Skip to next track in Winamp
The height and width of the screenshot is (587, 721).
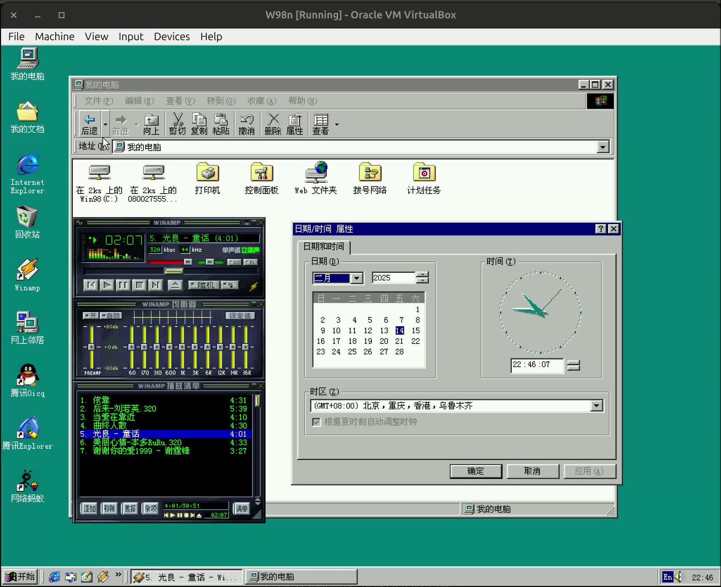tap(155, 285)
